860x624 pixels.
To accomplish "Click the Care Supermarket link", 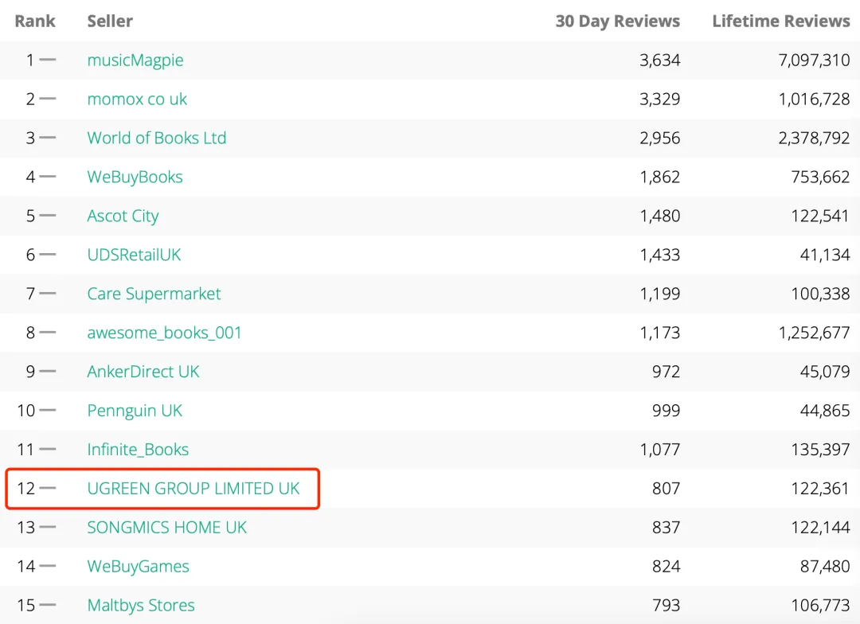I will click(x=154, y=294).
